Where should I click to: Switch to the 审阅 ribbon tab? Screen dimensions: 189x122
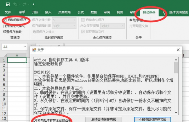point(107,12)
